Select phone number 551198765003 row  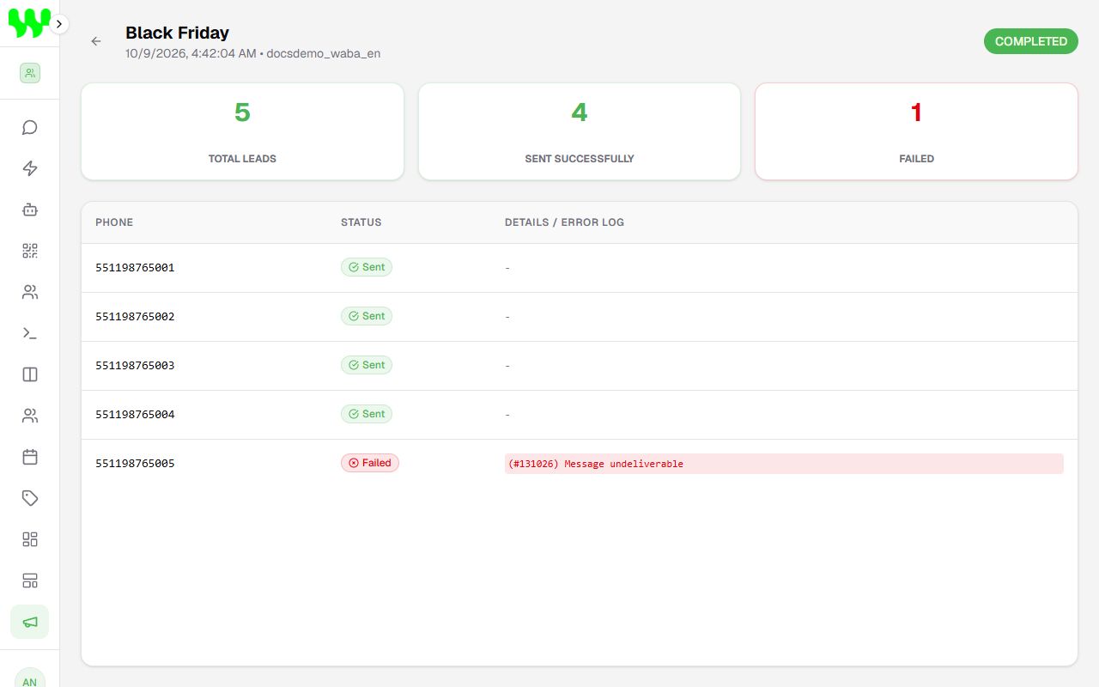580,366
